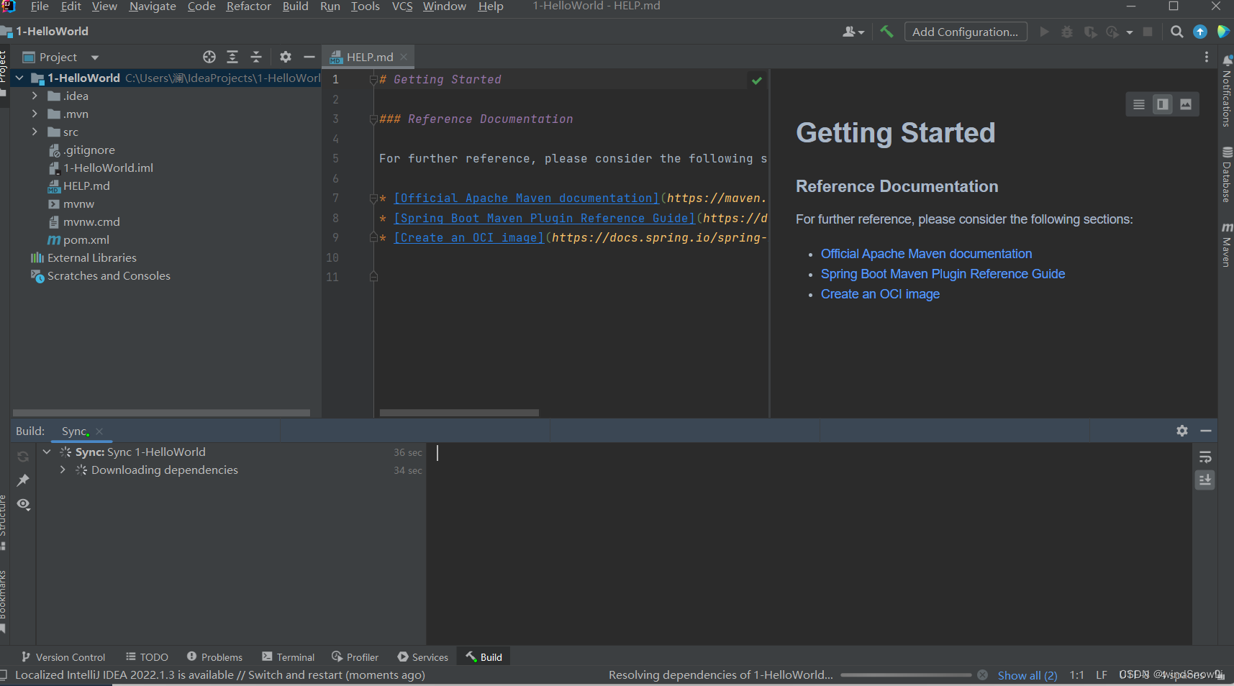Click the Select Opened File target icon
The width and height of the screenshot is (1234, 686).
(209, 57)
